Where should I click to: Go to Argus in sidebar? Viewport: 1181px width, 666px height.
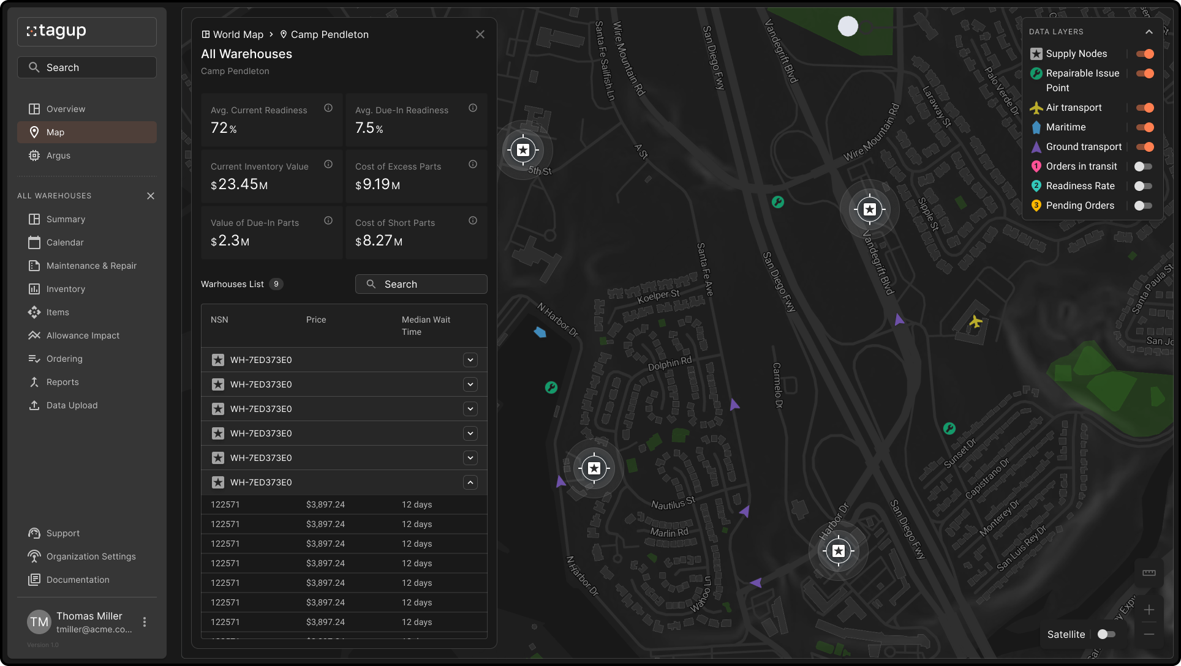click(x=58, y=155)
